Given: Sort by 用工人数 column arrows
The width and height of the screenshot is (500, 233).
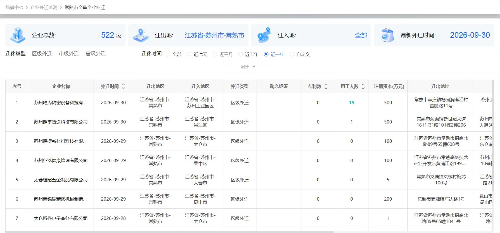Looking at the screenshot, I should coord(363,86).
